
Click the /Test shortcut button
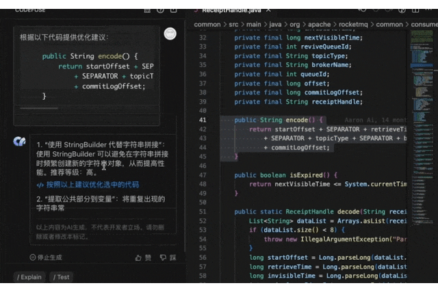(60, 277)
